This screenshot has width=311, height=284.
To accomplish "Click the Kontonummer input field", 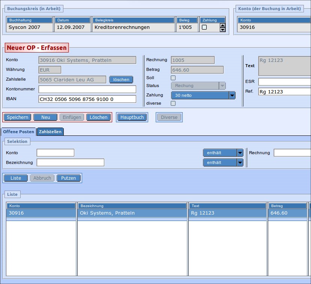I will point(87,89).
